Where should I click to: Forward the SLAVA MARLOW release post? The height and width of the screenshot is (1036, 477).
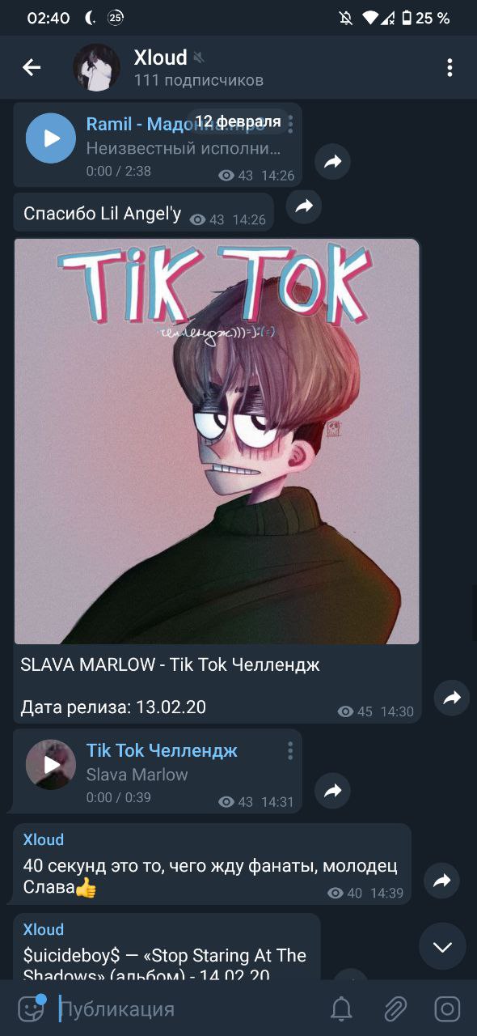(x=452, y=698)
